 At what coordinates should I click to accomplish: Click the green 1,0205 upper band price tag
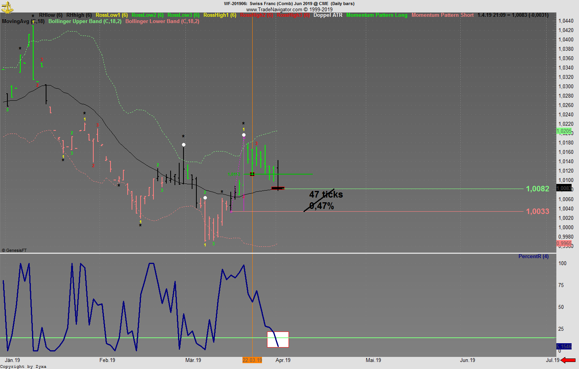tap(564, 131)
